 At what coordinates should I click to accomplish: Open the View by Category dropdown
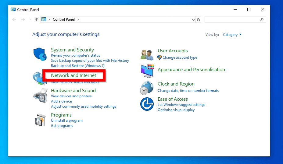[232, 35]
